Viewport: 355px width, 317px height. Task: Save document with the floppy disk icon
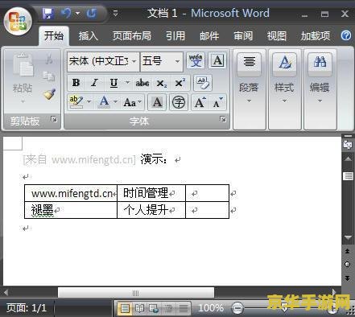(x=48, y=14)
